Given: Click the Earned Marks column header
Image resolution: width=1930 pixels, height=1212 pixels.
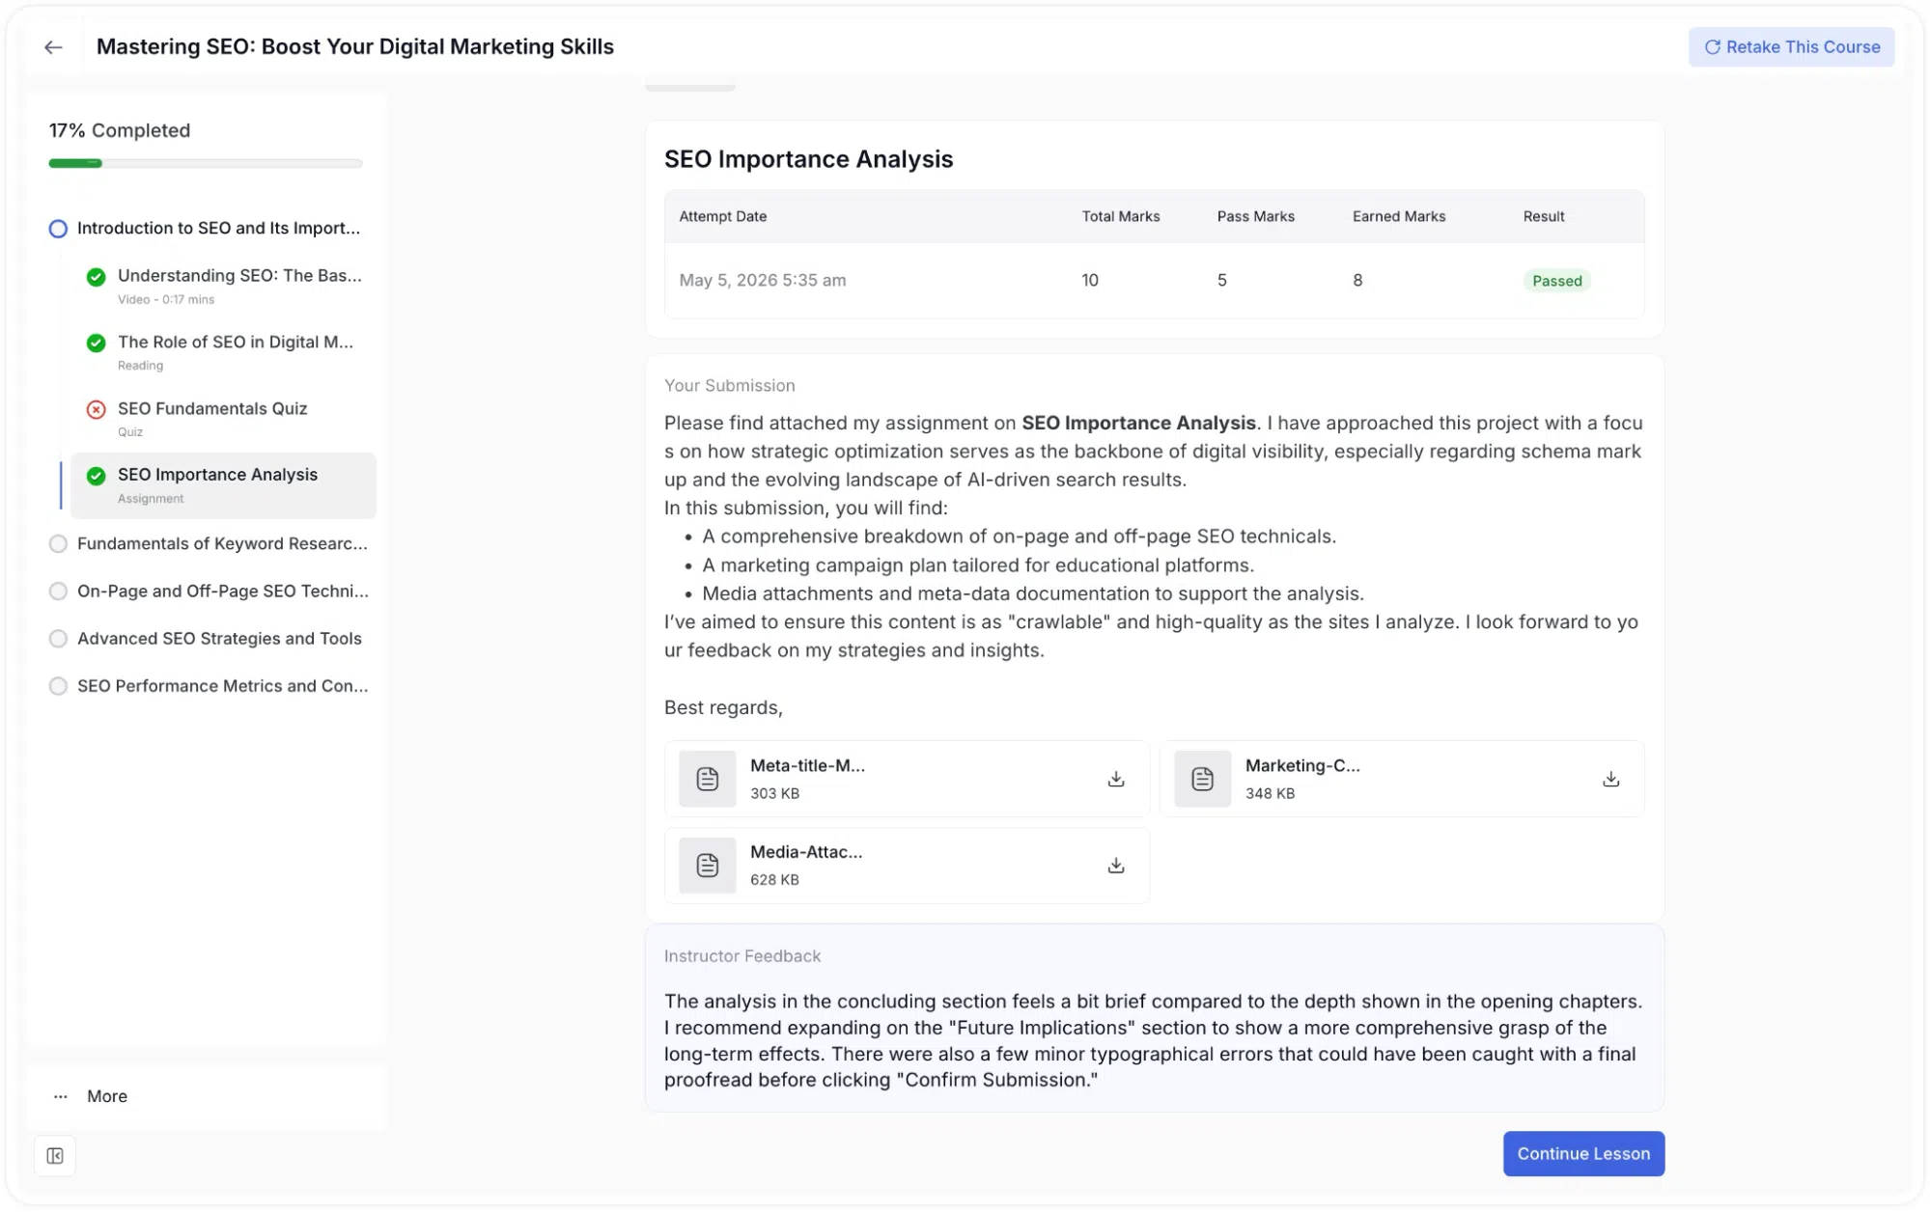Looking at the screenshot, I should [1398, 216].
